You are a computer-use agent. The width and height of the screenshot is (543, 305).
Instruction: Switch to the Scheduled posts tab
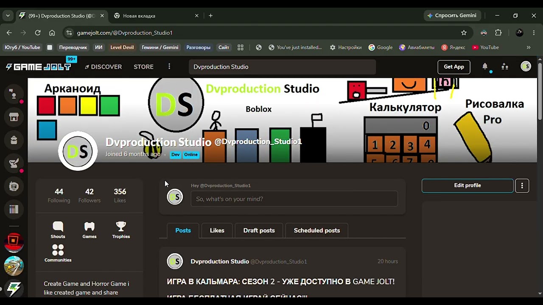[x=317, y=230]
